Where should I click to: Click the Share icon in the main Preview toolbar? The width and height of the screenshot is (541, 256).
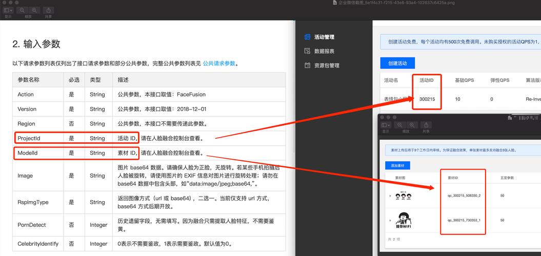click(x=49, y=10)
